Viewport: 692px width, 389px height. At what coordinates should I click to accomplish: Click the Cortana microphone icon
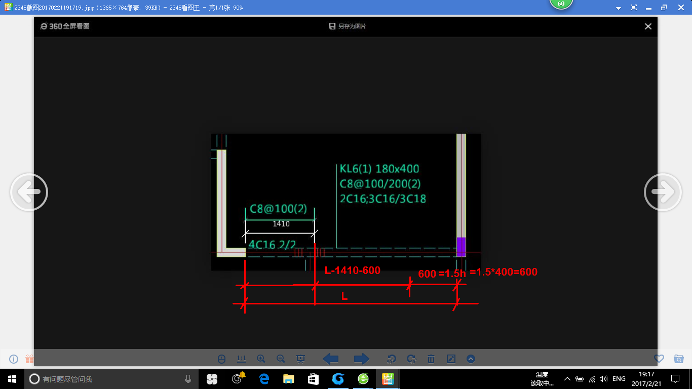[188, 379]
